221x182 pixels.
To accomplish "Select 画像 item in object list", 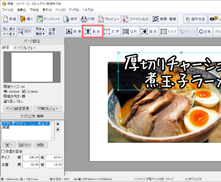I will 6,127.
